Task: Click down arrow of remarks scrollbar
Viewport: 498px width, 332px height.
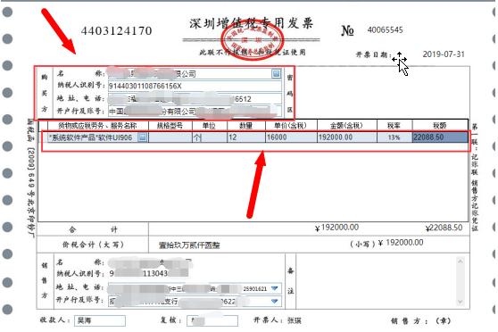Action: pyautogui.click(x=461, y=302)
